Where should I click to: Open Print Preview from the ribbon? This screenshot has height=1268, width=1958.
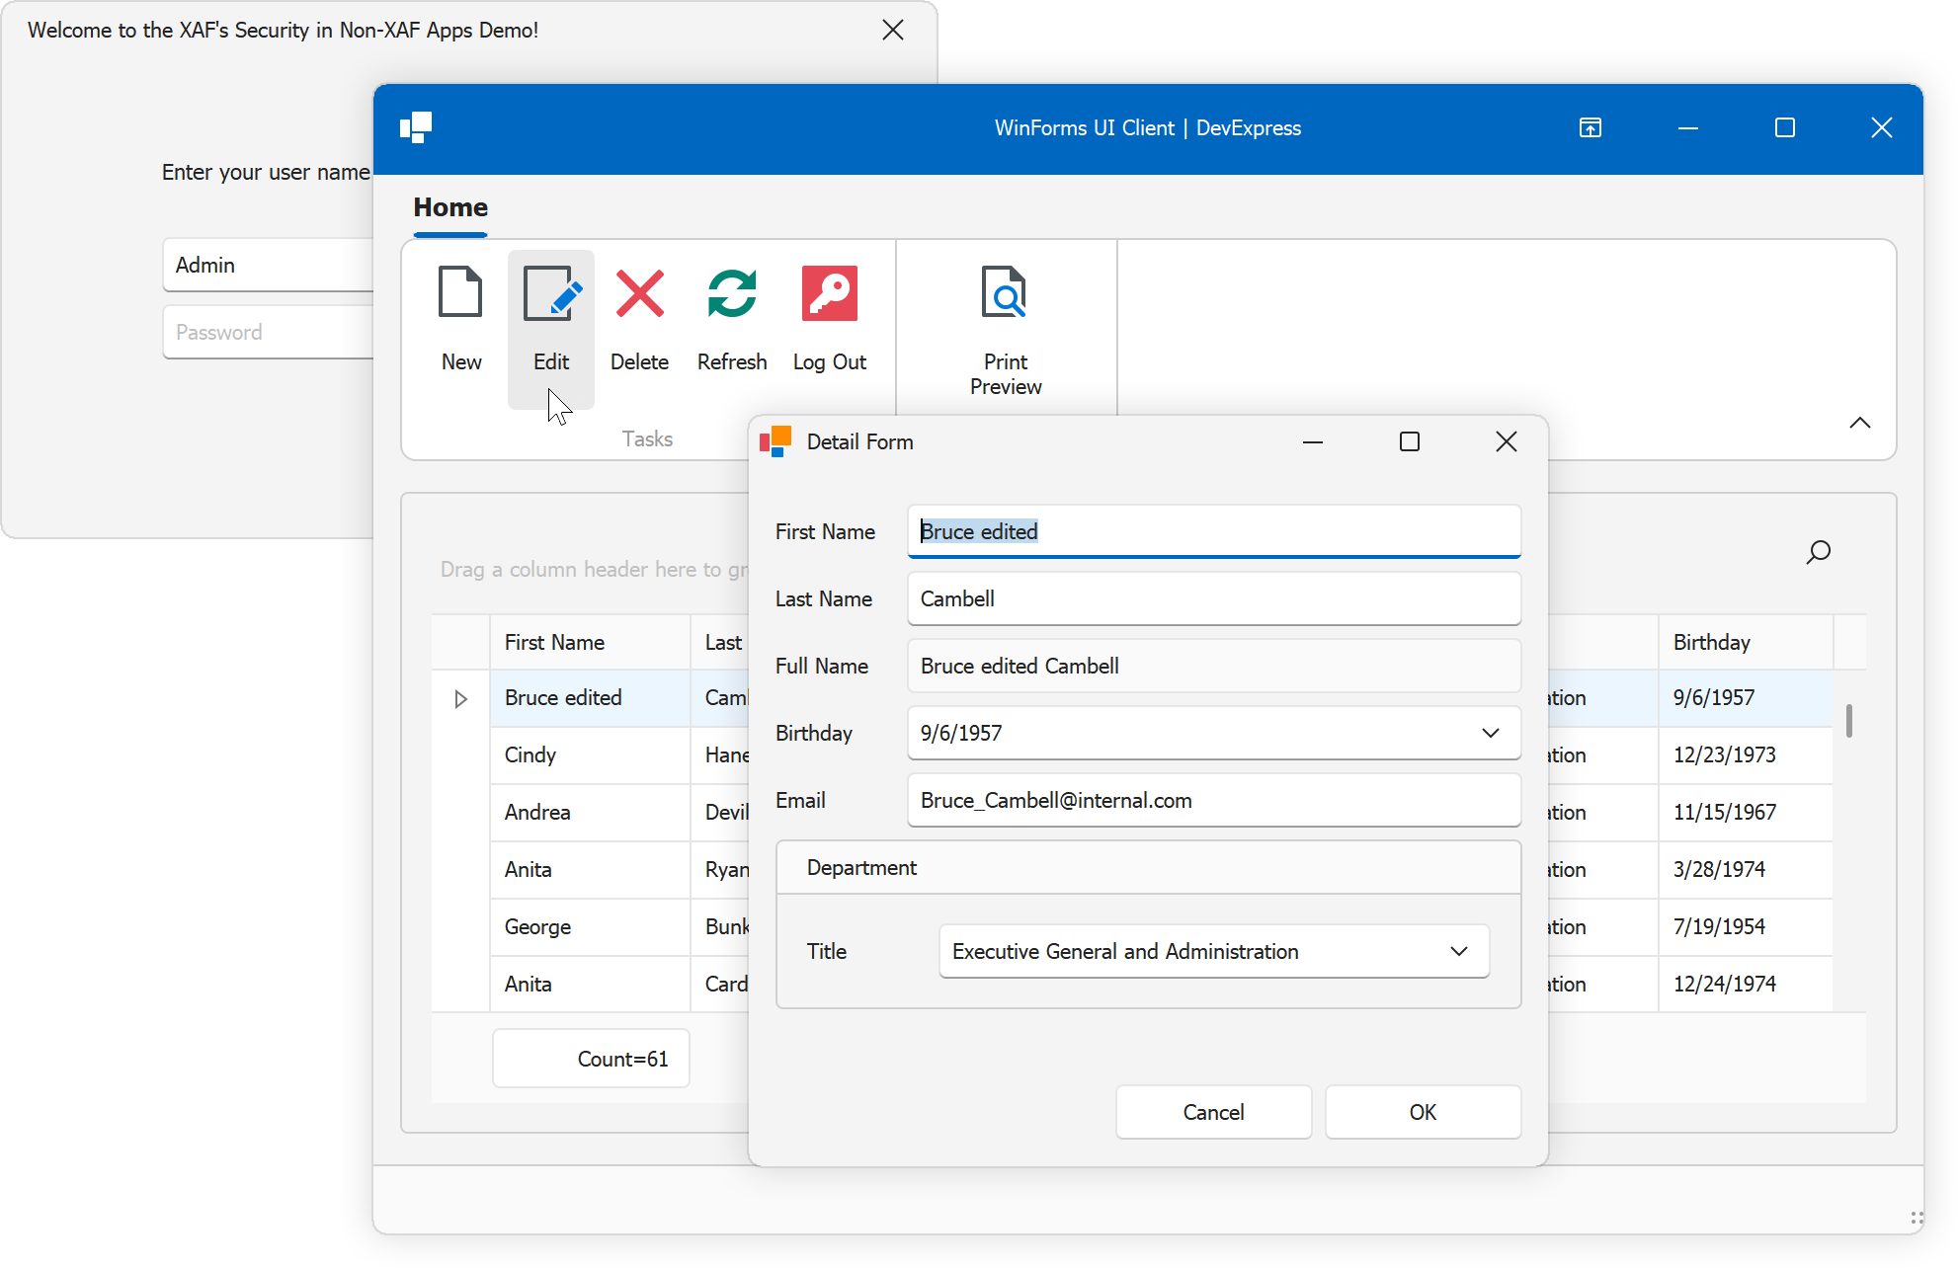pos(1005,293)
